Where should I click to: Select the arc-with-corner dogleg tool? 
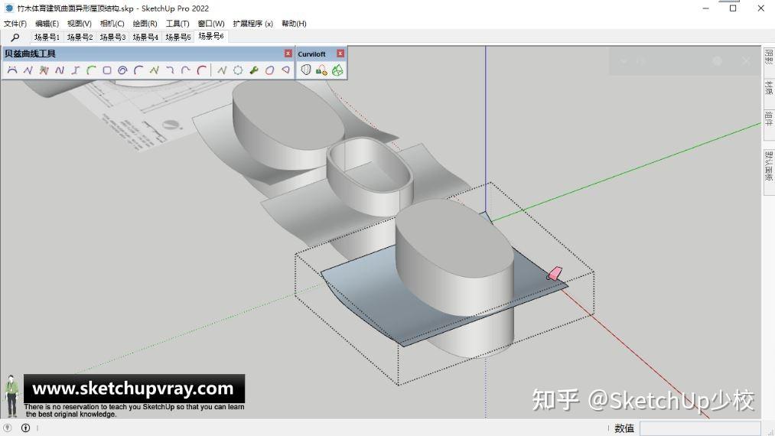pyautogui.click(x=186, y=70)
